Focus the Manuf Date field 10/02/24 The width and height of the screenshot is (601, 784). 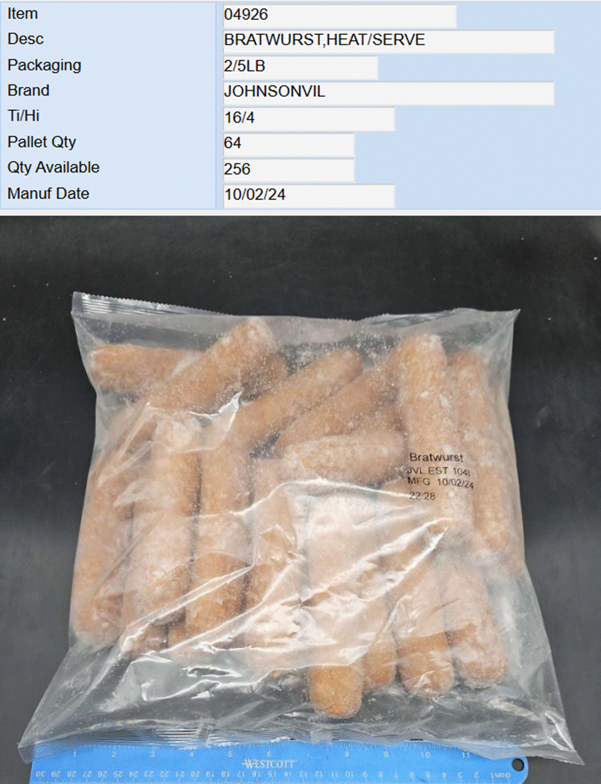pyautogui.click(x=309, y=196)
